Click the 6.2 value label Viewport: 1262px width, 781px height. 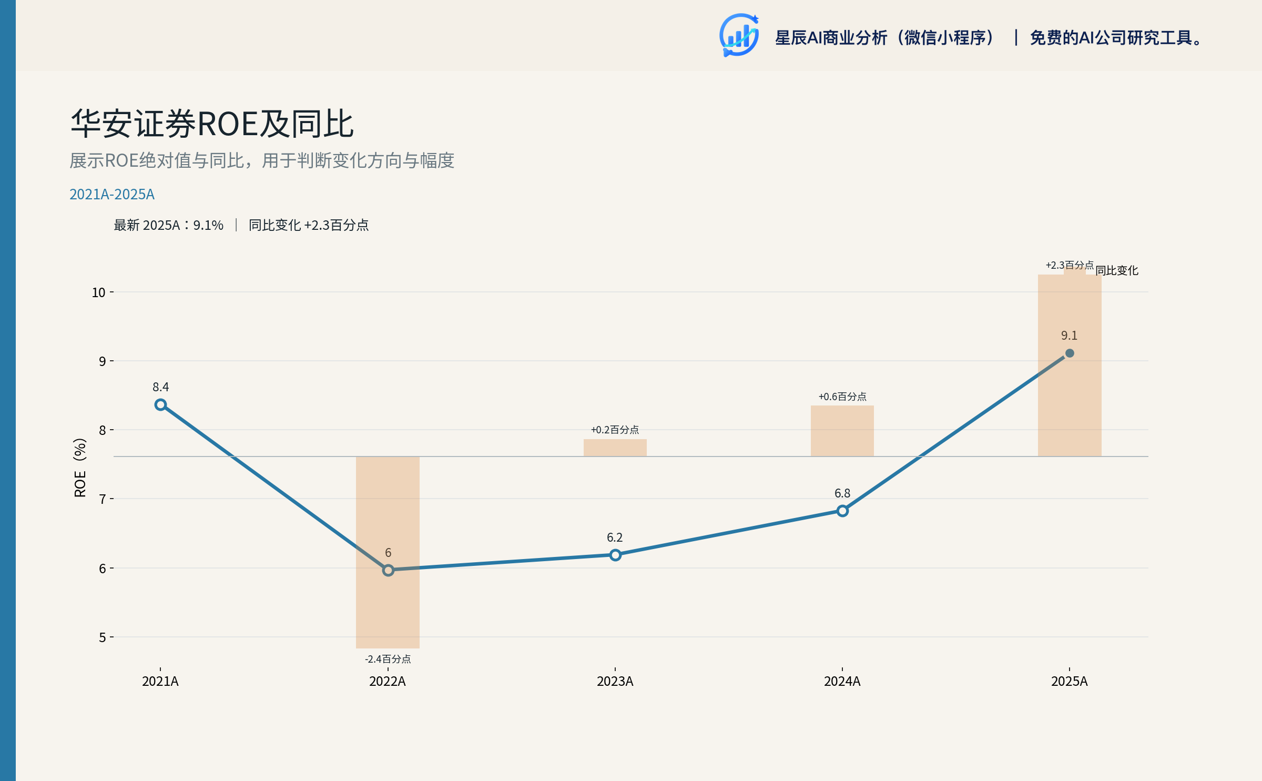click(x=615, y=537)
